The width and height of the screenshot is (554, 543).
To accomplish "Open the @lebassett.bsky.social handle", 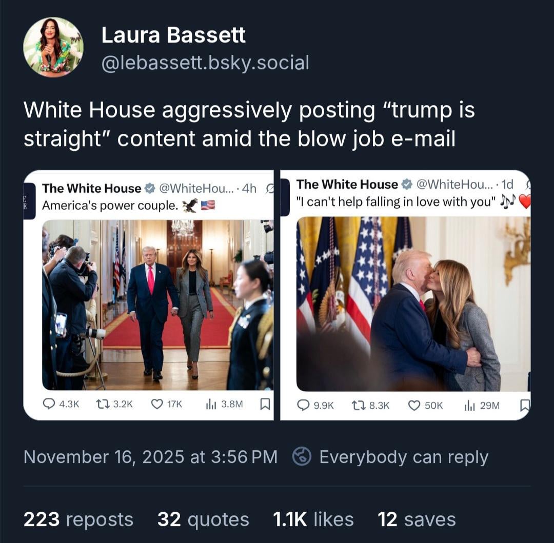I will (205, 63).
